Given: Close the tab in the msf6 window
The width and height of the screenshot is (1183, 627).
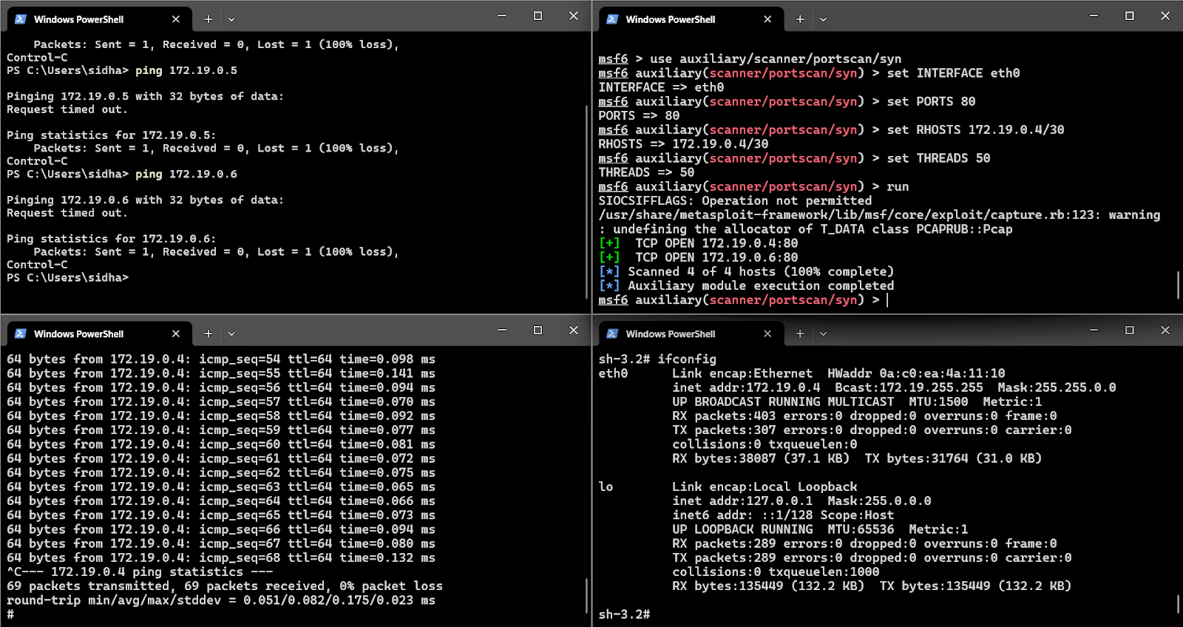Looking at the screenshot, I should [767, 19].
